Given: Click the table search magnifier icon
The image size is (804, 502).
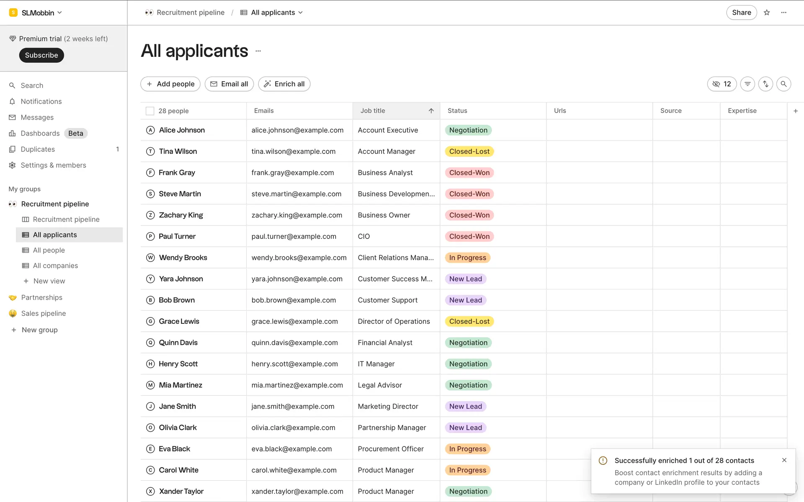Looking at the screenshot, I should (x=783, y=84).
